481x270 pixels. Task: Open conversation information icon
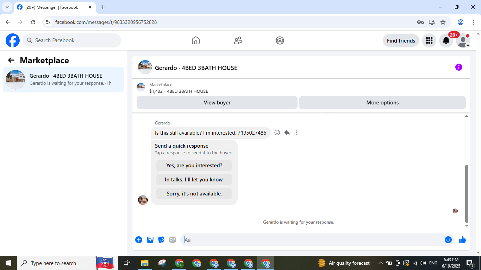tap(459, 67)
